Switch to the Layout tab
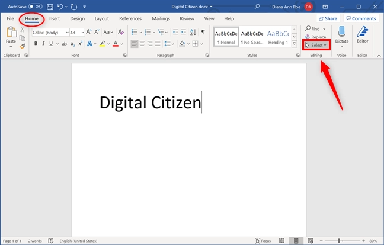The image size is (384, 245). point(102,18)
